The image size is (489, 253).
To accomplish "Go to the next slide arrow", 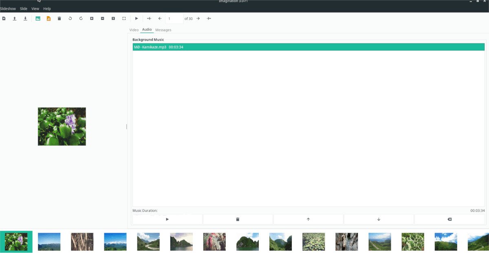I will [x=198, y=18].
